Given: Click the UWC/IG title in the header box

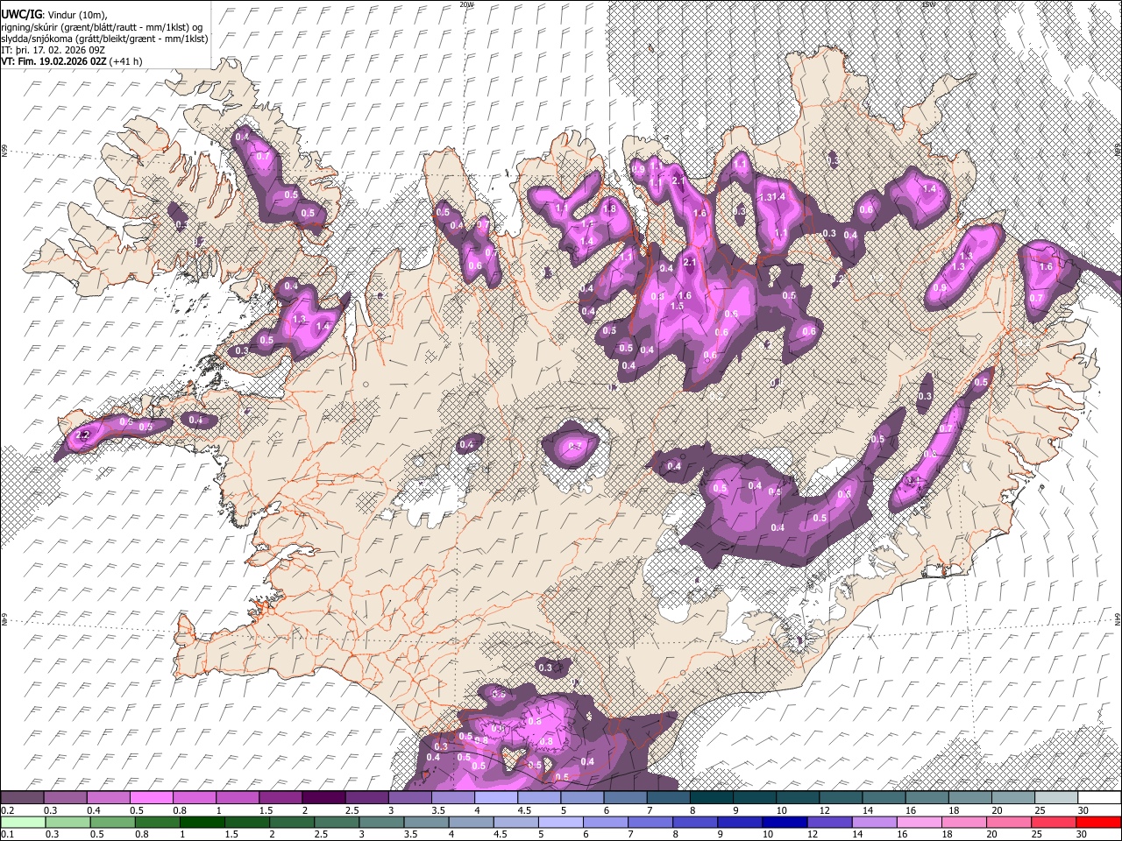Looking at the screenshot, I should 21,15.
